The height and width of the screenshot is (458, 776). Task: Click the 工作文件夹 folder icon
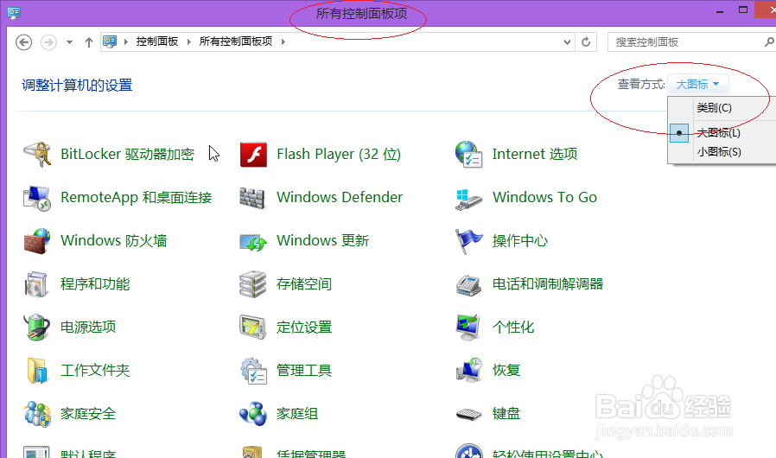[37, 371]
